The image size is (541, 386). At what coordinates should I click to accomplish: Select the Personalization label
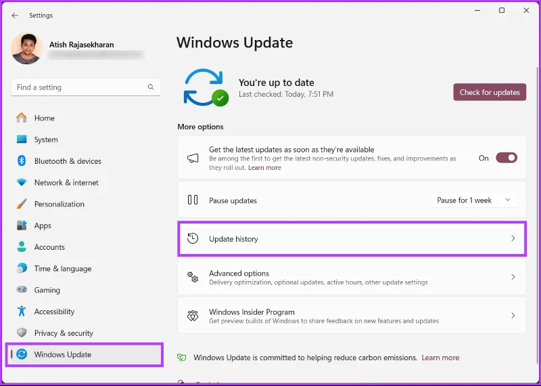click(x=59, y=204)
